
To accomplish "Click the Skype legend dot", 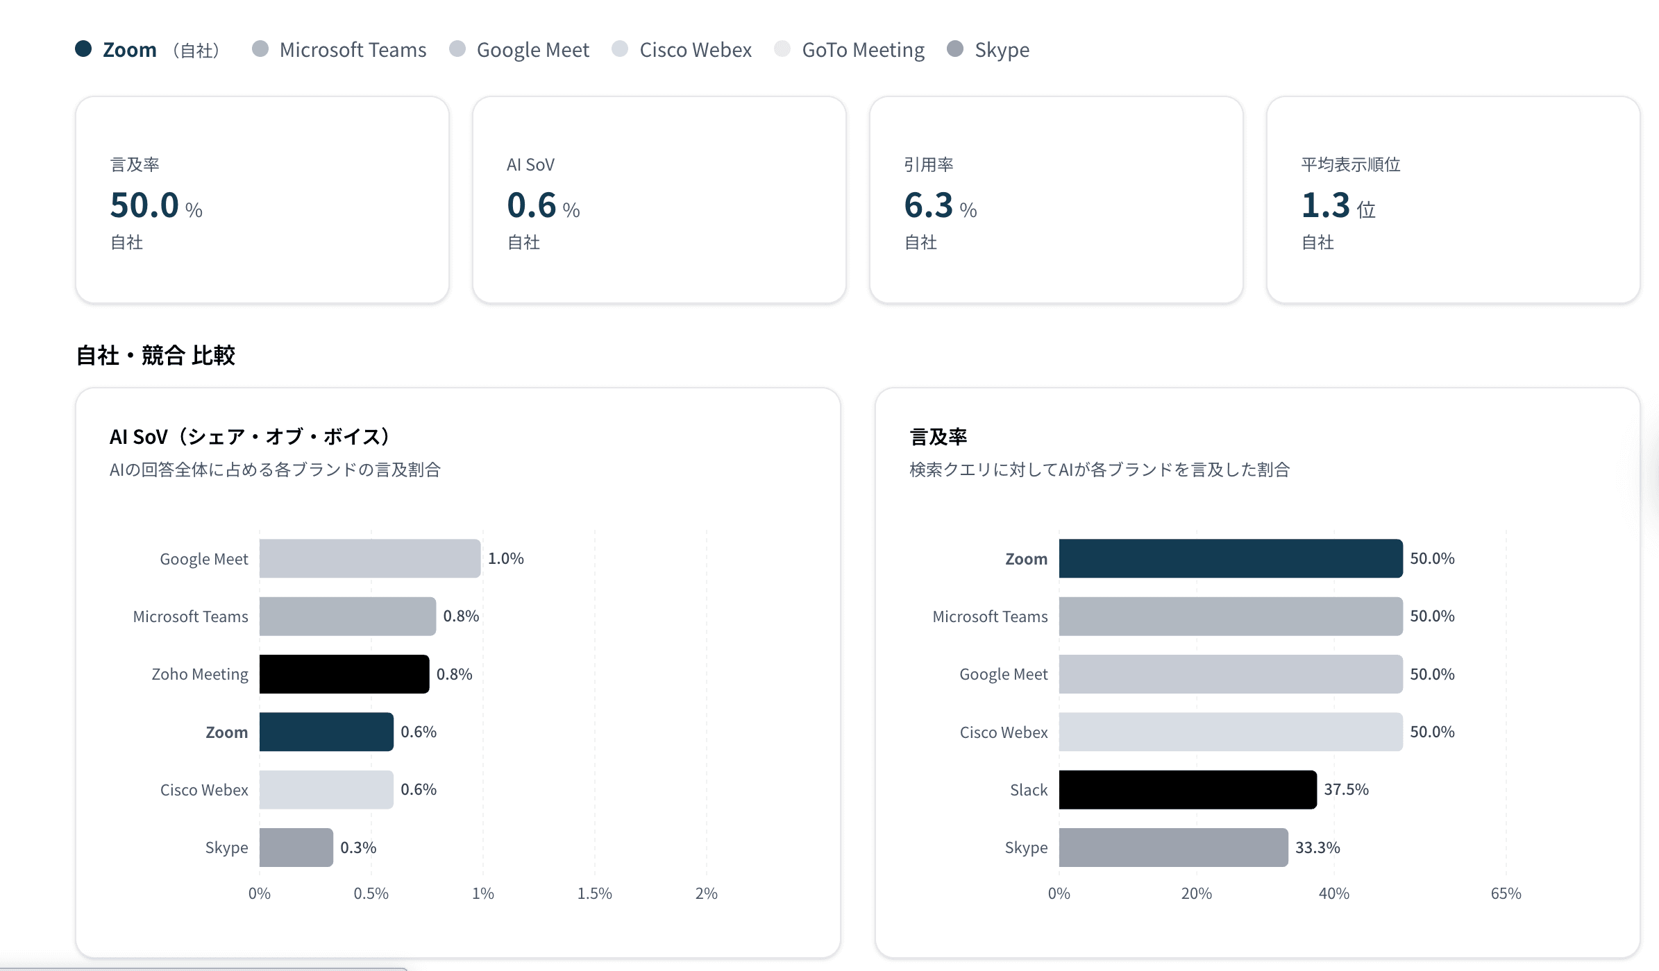I will [955, 49].
